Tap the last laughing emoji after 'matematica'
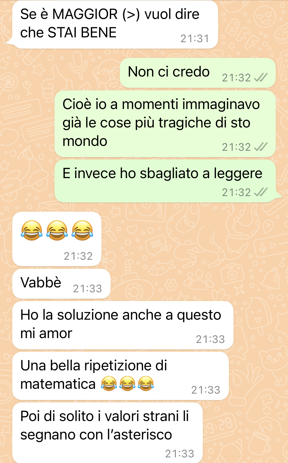This screenshot has height=463, width=288. pyautogui.click(x=146, y=384)
